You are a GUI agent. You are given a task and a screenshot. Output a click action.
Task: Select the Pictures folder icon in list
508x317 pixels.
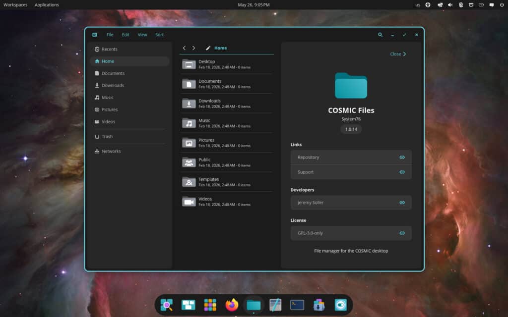point(189,143)
